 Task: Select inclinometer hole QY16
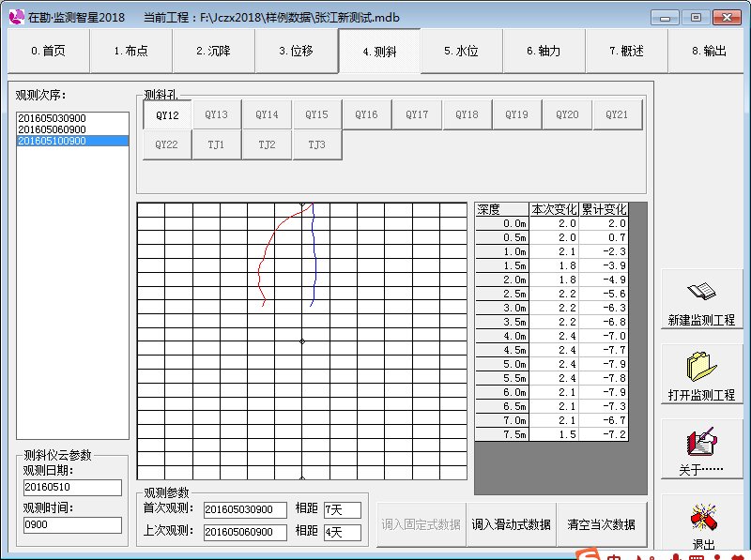click(x=367, y=114)
